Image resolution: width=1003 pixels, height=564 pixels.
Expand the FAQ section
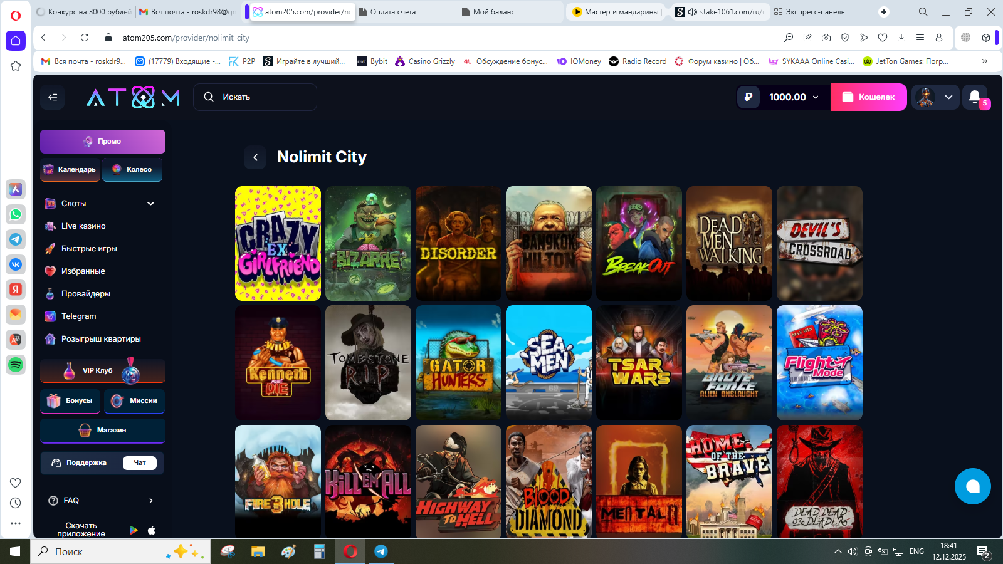point(150,501)
